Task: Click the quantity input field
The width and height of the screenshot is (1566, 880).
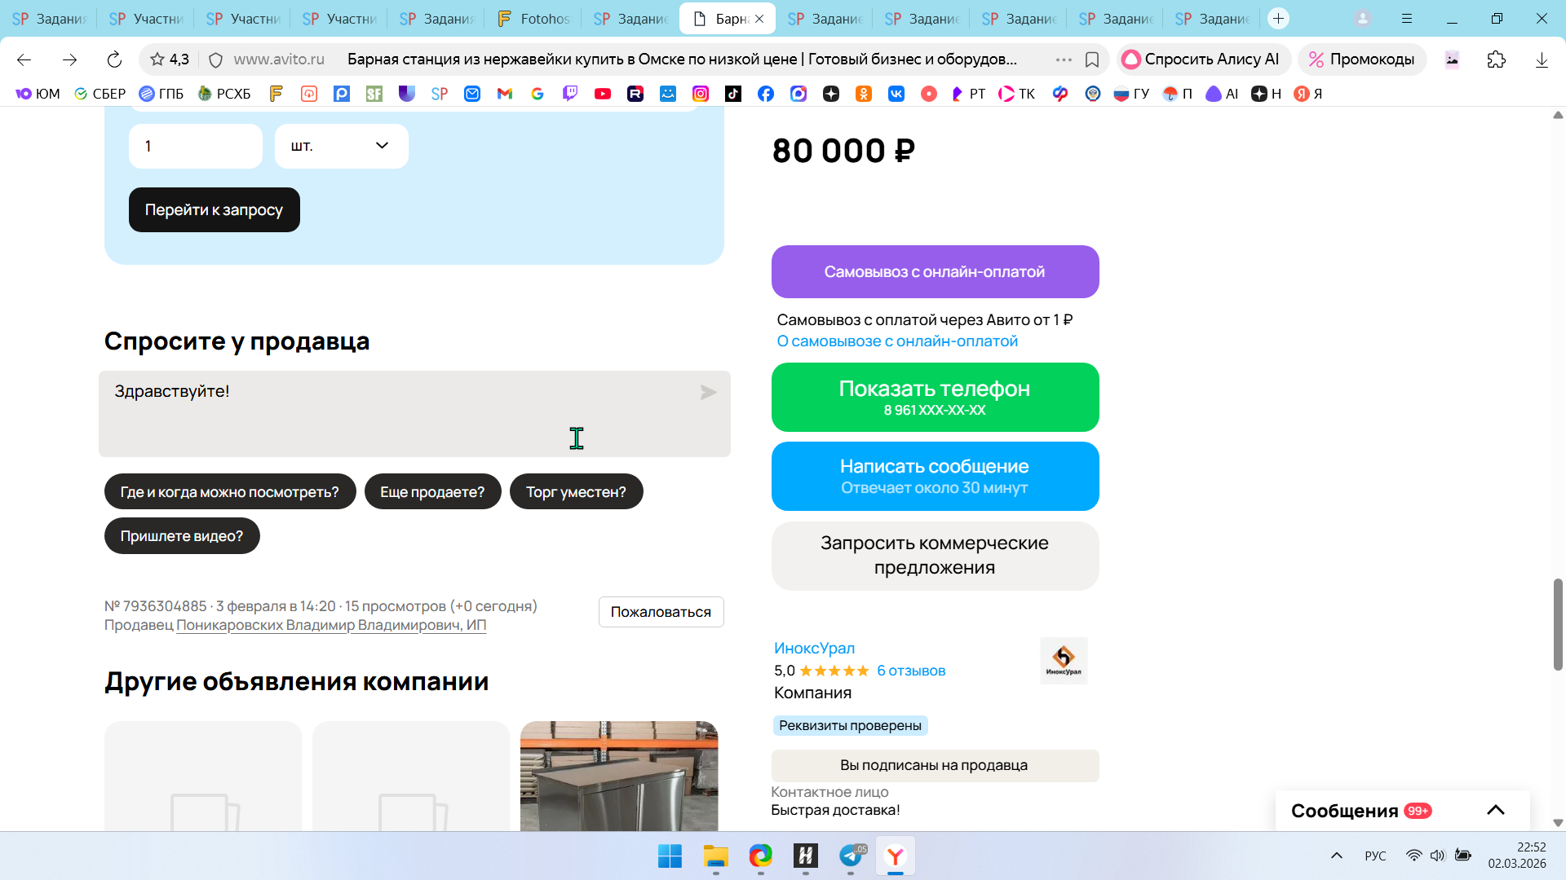Action: point(196,146)
